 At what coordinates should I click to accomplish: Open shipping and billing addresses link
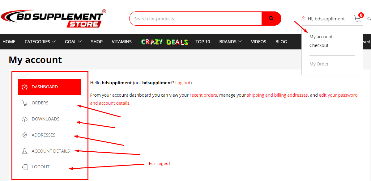(x=277, y=95)
